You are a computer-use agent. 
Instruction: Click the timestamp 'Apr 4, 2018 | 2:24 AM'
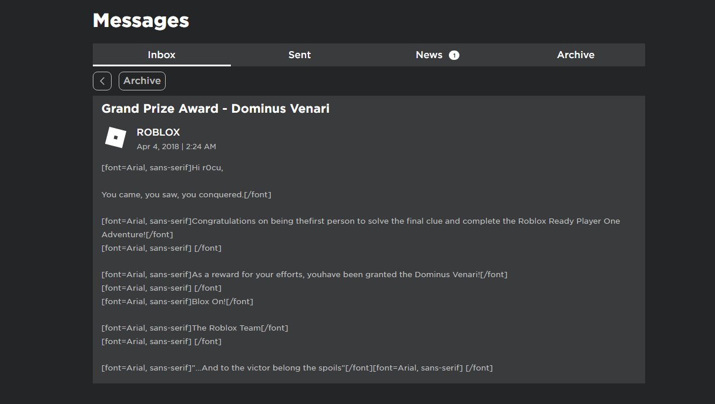click(x=176, y=146)
